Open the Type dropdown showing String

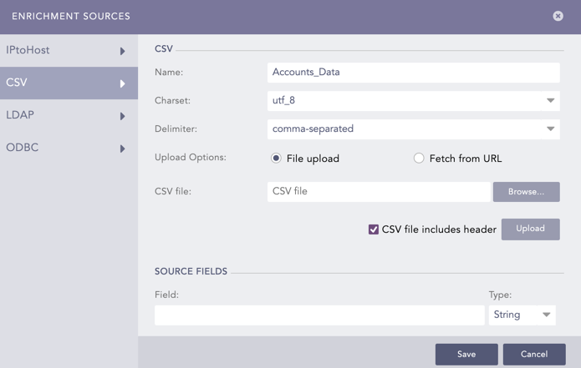click(x=522, y=315)
